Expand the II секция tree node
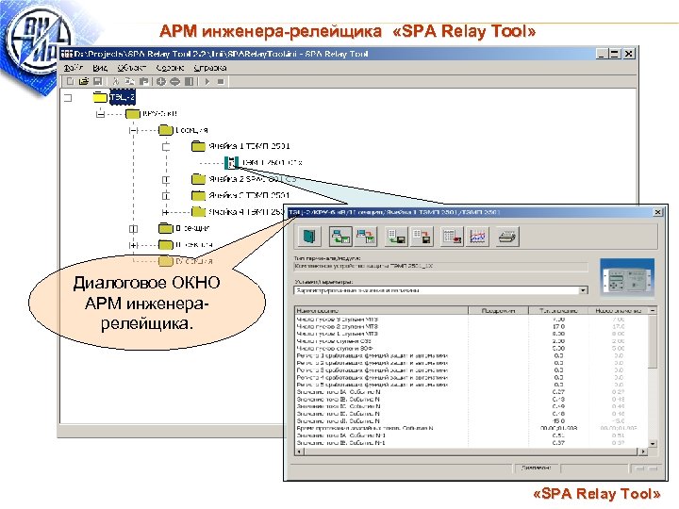679x509 pixels. (133, 228)
